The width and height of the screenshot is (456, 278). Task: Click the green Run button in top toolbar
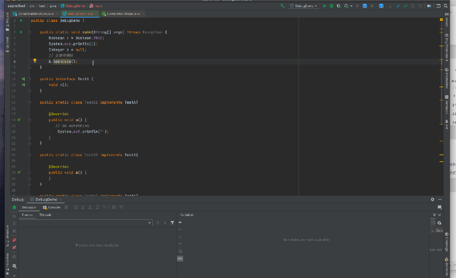325,6
